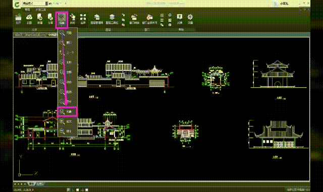
Task: Switch to the Model layout tab at bottom
Action: point(31,184)
